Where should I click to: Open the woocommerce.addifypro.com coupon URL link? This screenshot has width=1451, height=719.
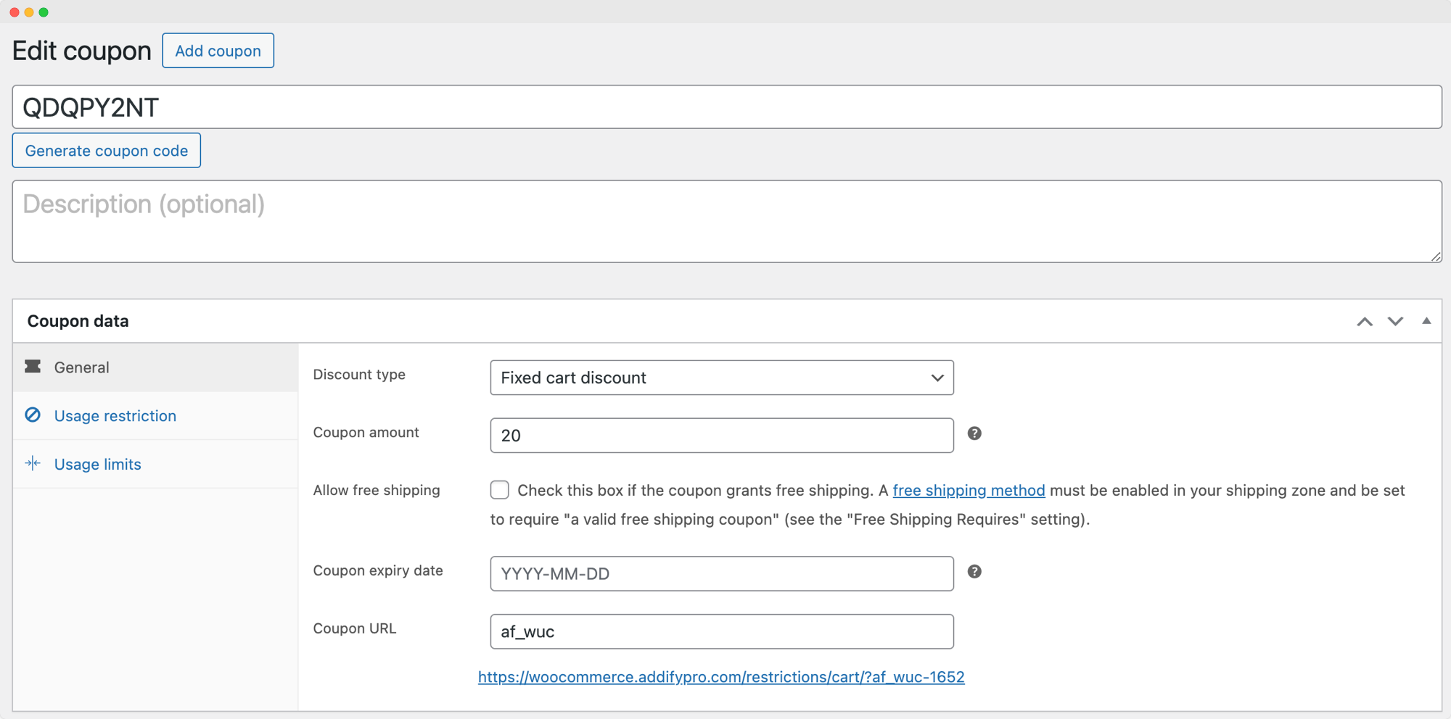(720, 676)
